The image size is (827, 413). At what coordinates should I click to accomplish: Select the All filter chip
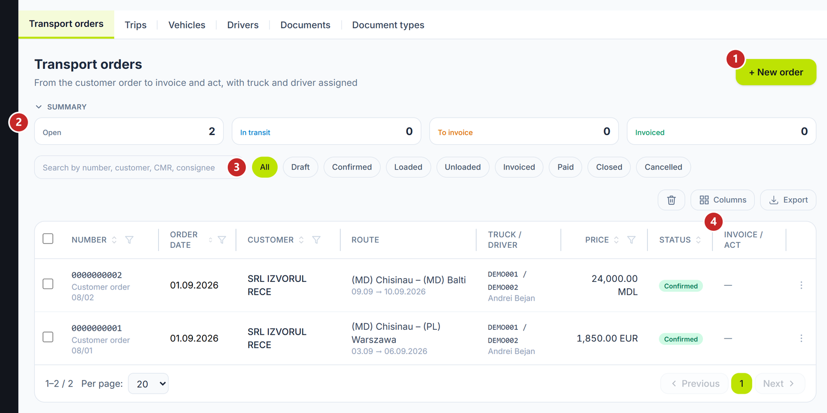click(x=265, y=167)
